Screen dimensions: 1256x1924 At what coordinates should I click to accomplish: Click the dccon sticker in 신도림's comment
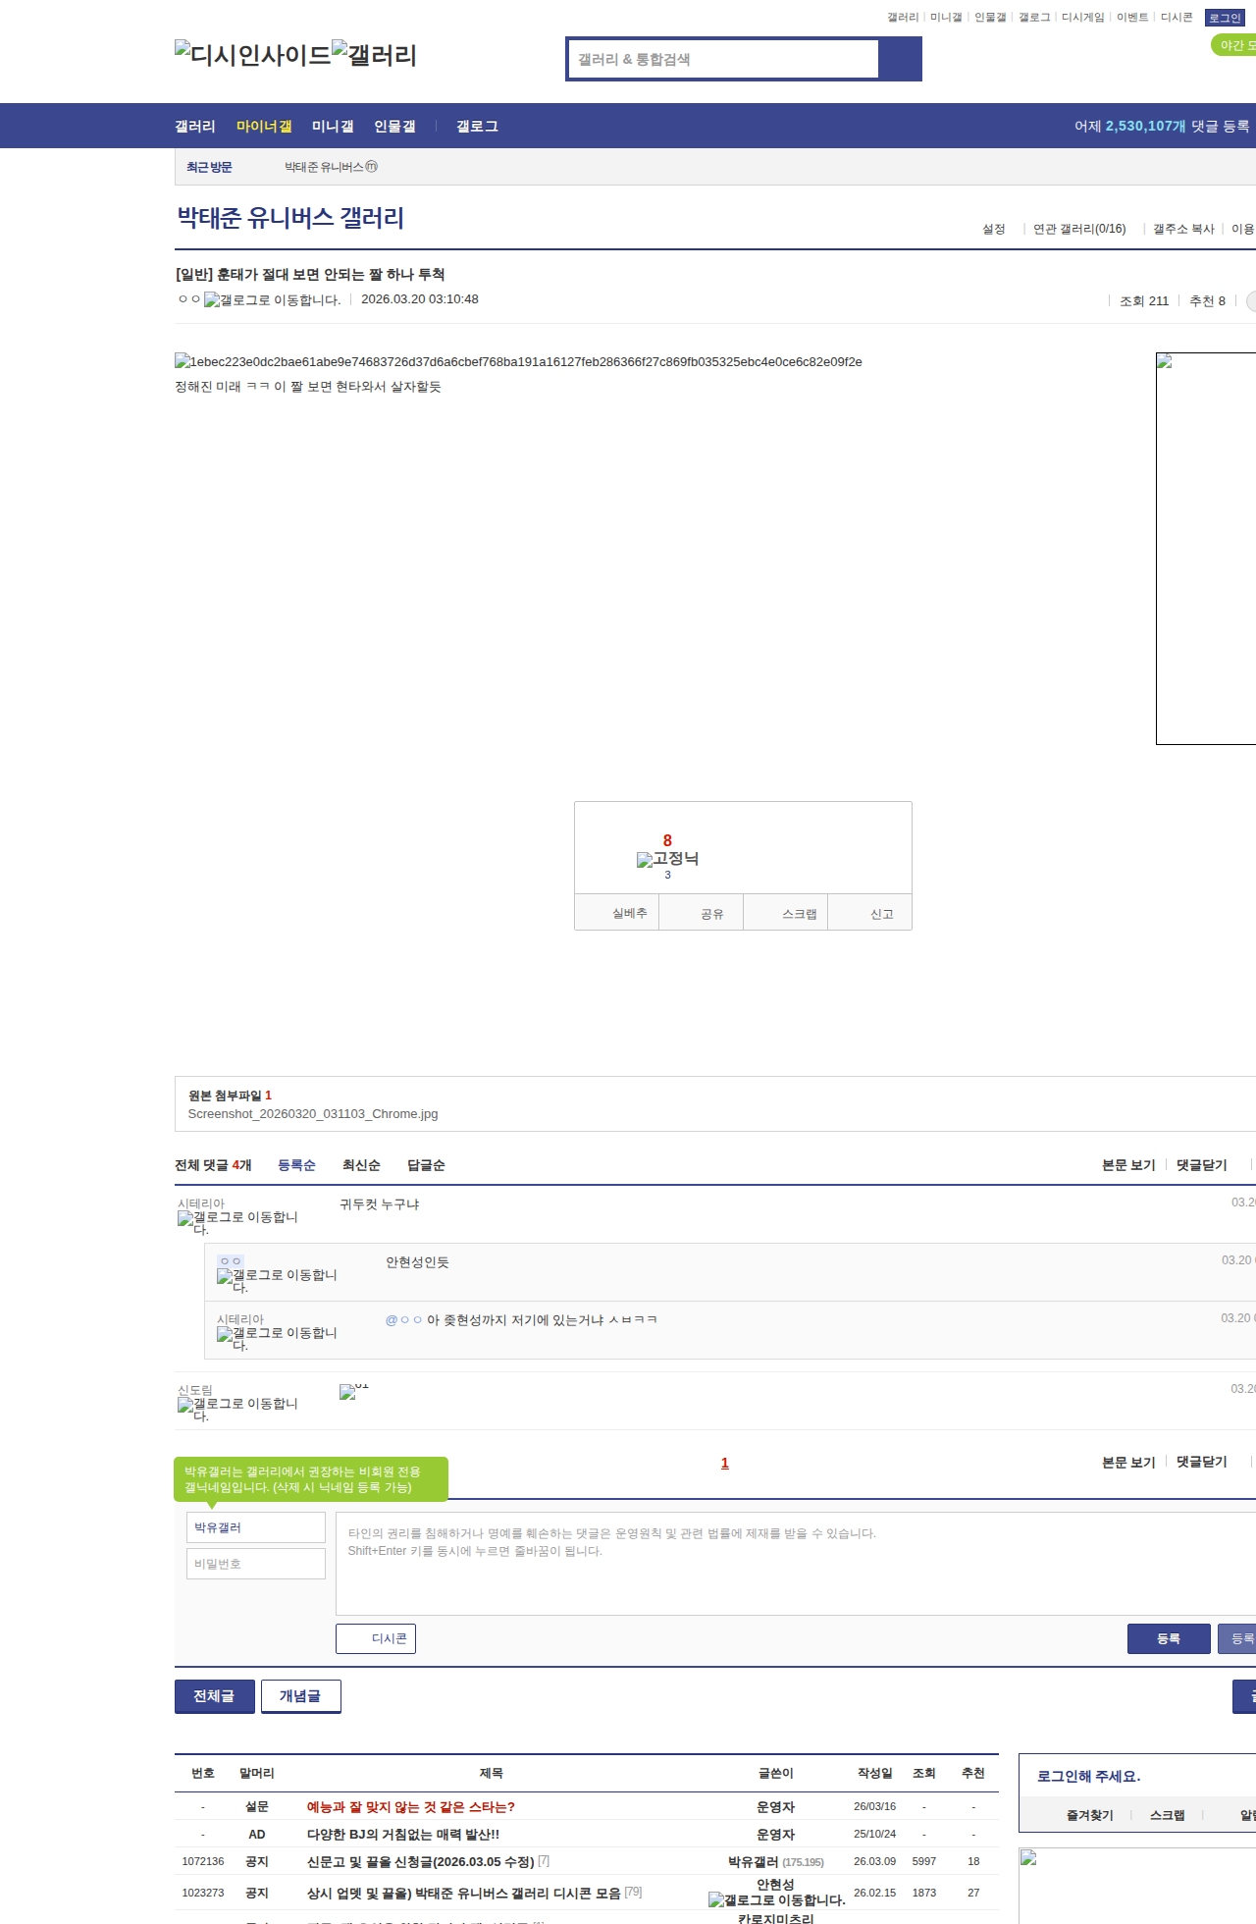(x=353, y=1391)
